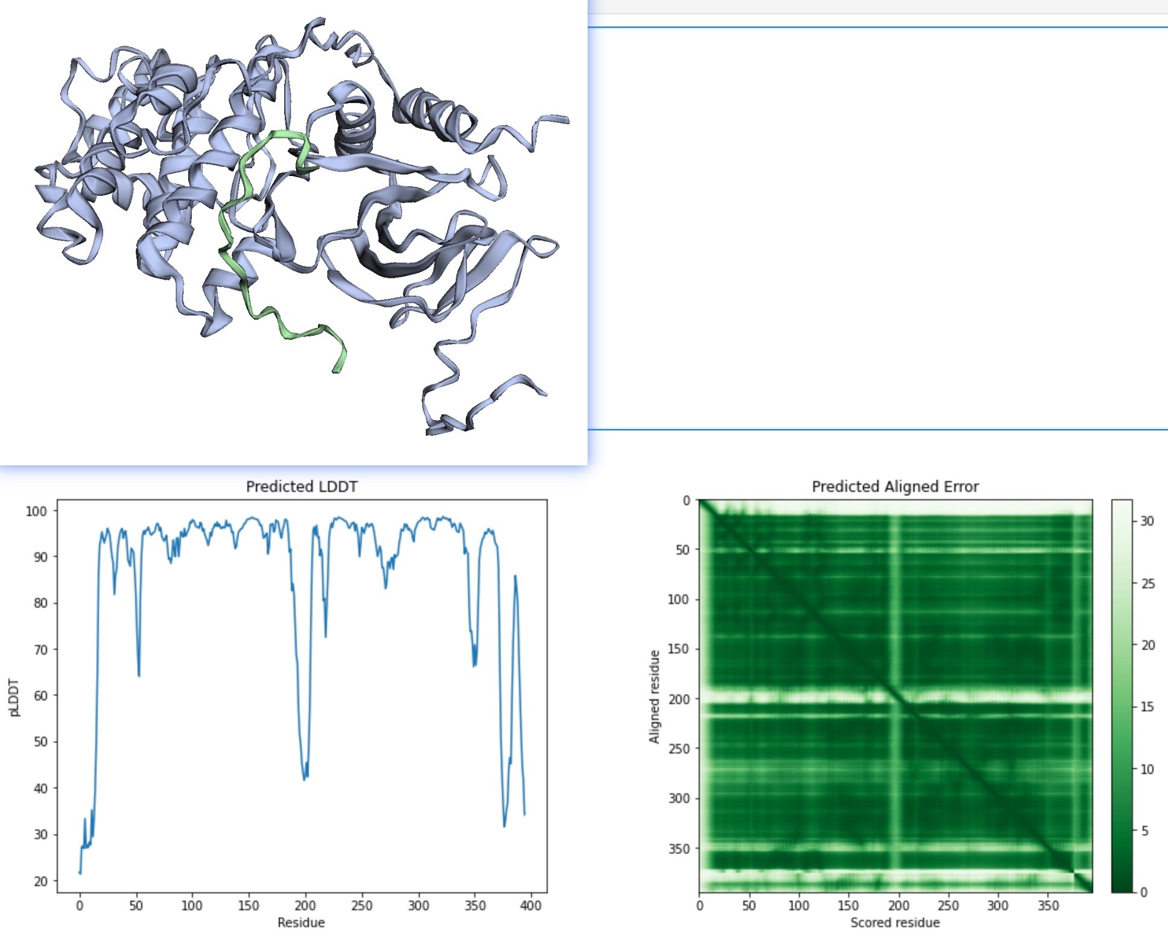Click the 100 tick on pLDDT axis

tap(36, 511)
